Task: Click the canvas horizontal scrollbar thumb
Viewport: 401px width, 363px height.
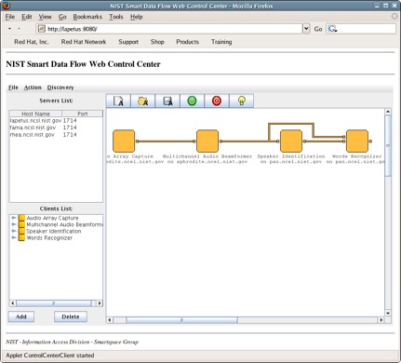Action: coord(181,320)
